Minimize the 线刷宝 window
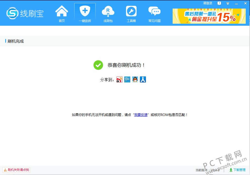Viewport: 250px width, 175px height. 236,4
